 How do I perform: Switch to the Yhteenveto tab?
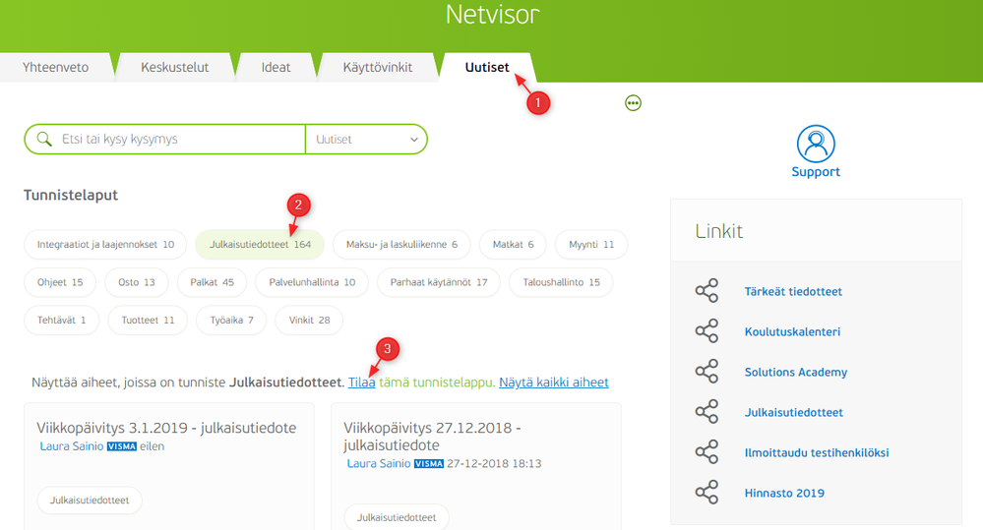point(55,67)
